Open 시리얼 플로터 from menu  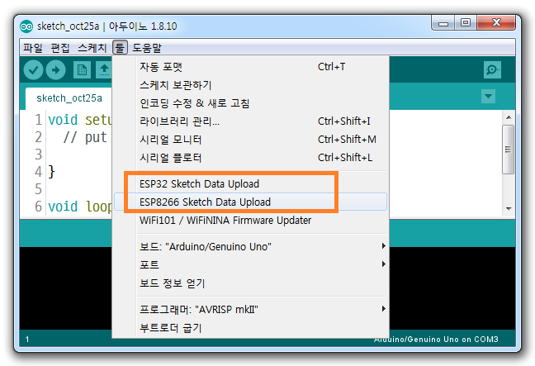251,158
